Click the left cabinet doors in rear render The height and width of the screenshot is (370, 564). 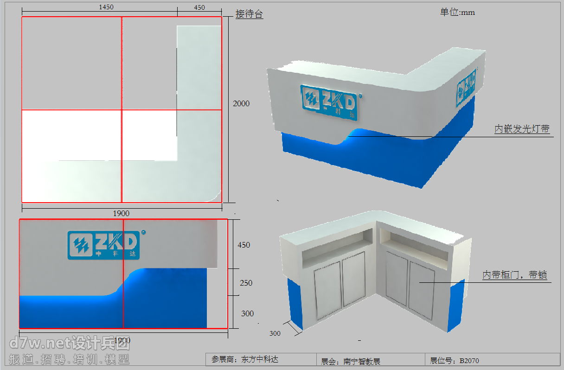tap(340, 286)
